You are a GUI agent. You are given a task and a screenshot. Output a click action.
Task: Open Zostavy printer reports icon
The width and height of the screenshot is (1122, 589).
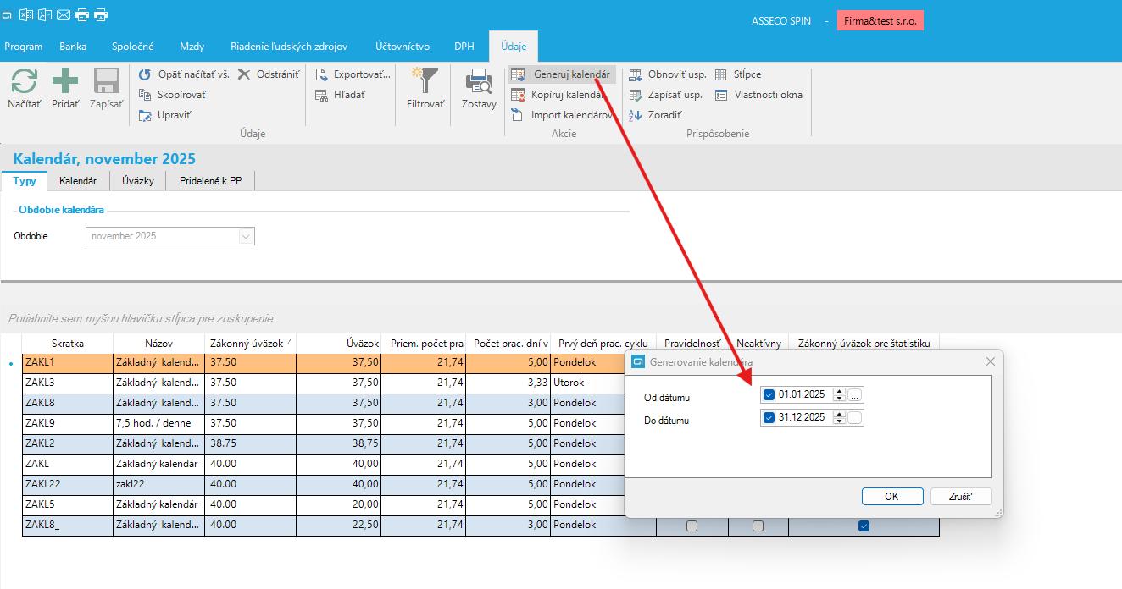(x=479, y=83)
